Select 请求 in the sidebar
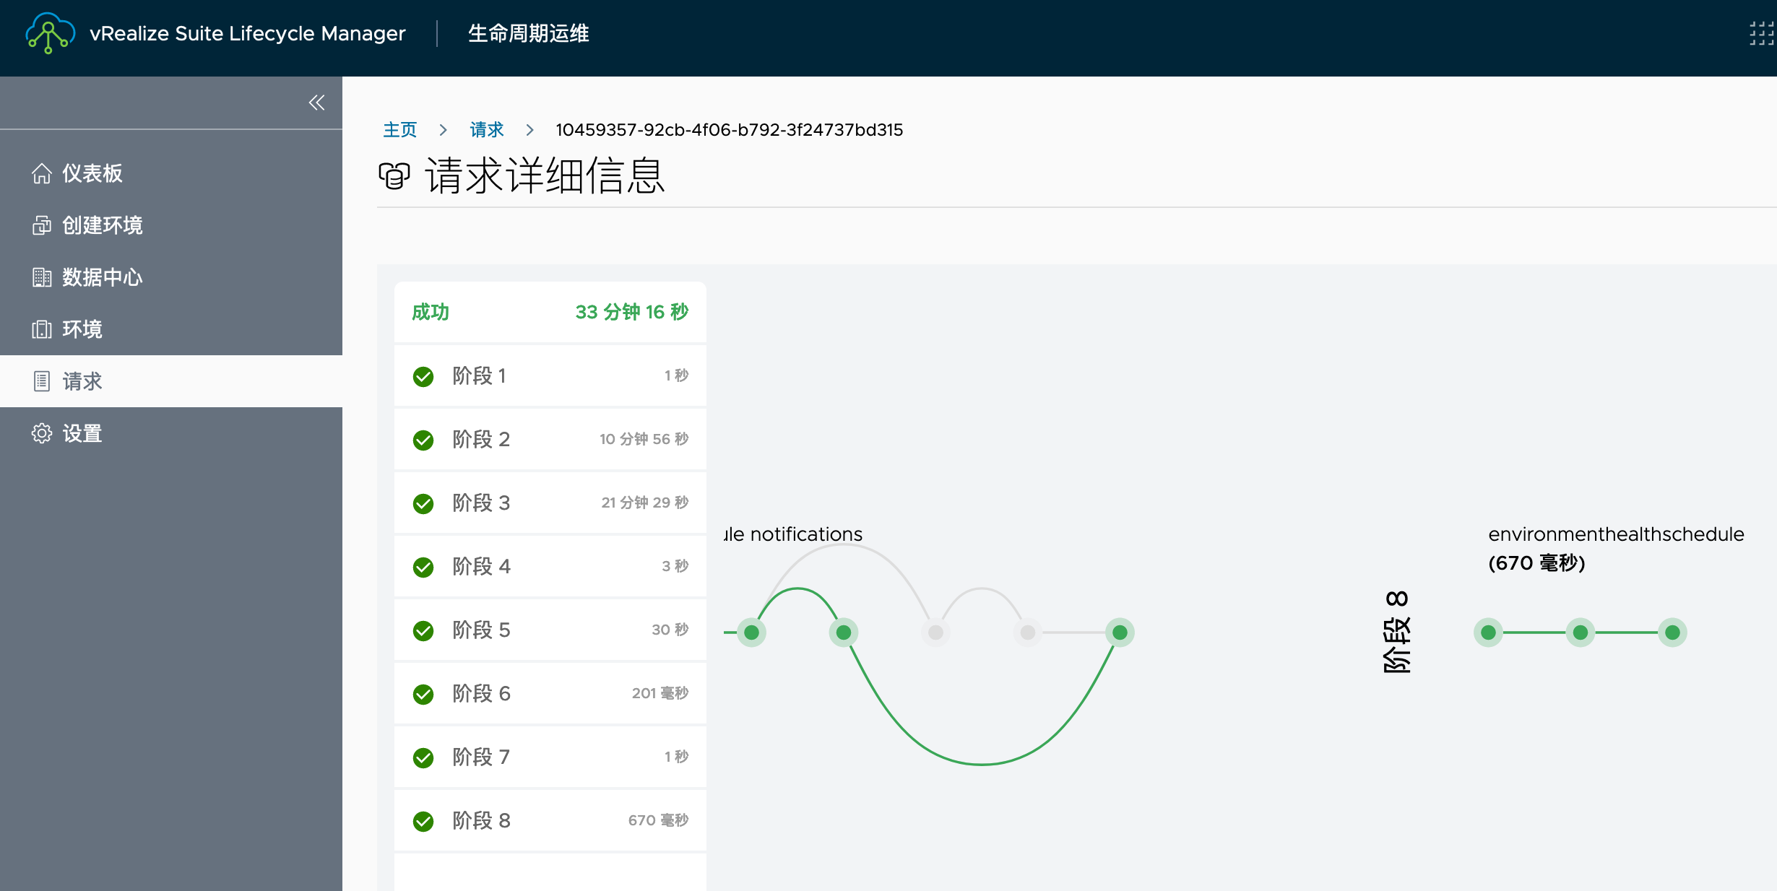 (171, 381)
